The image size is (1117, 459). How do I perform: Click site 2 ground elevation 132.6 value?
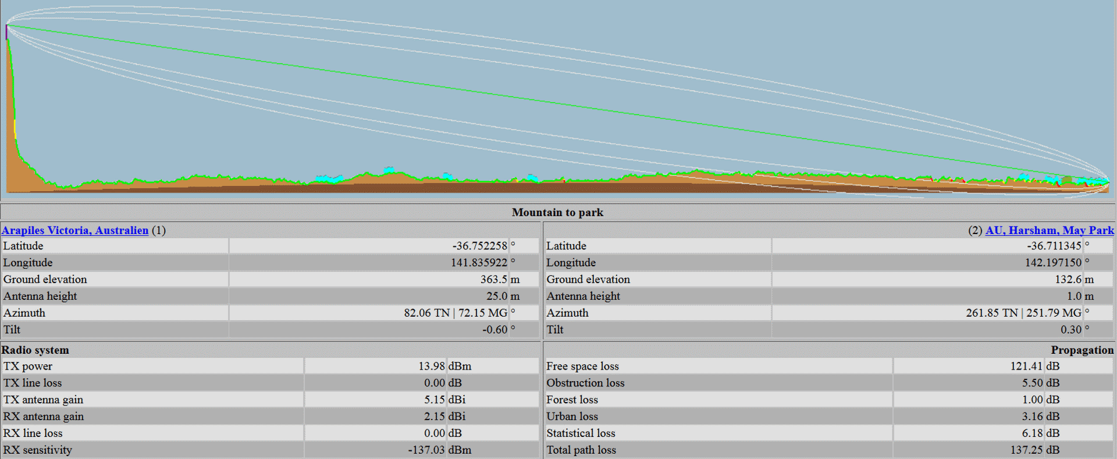(1068, 279)
